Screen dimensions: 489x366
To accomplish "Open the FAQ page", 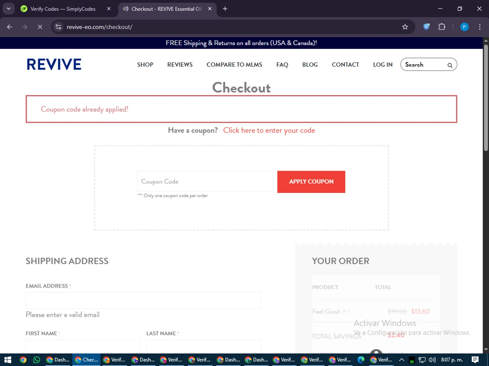I will [282, 65].
